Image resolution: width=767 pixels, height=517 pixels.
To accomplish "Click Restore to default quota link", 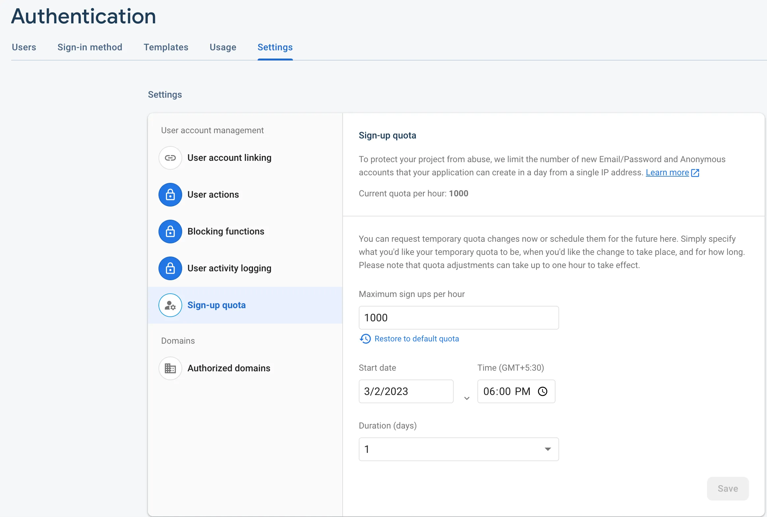I will [416, 339].
